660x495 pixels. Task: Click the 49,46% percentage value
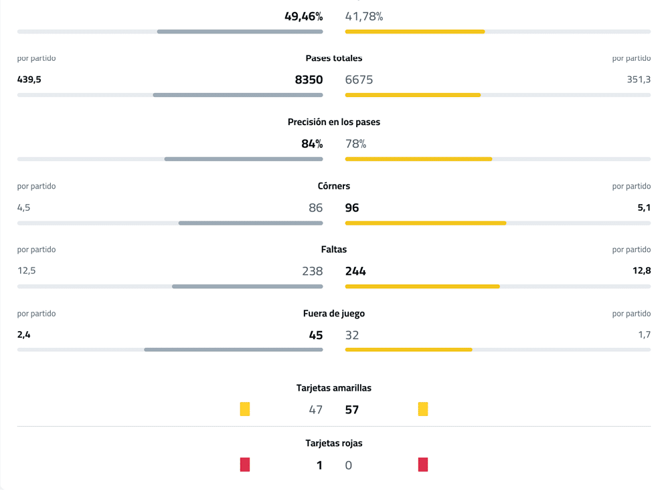click(303, 16)
